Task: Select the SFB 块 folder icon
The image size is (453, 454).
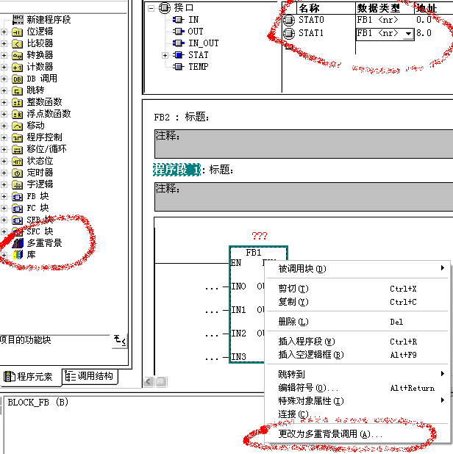Action: point(18,220)
